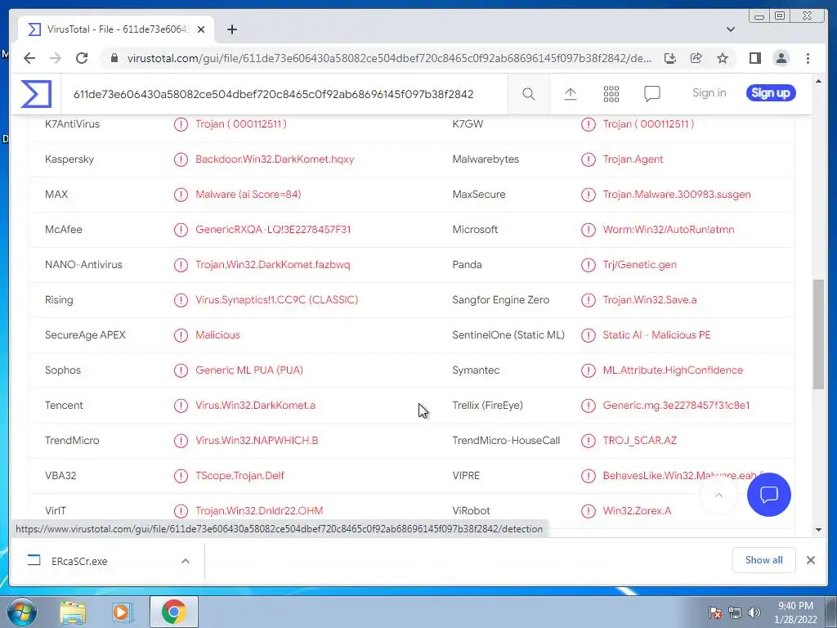
Task: Open the upload file icon
Action: (x=570, y=94)
